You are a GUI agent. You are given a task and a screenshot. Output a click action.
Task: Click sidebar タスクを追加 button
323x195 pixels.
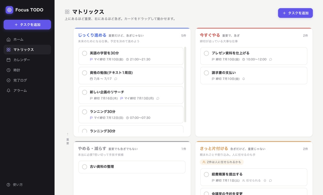click(27, 25)
